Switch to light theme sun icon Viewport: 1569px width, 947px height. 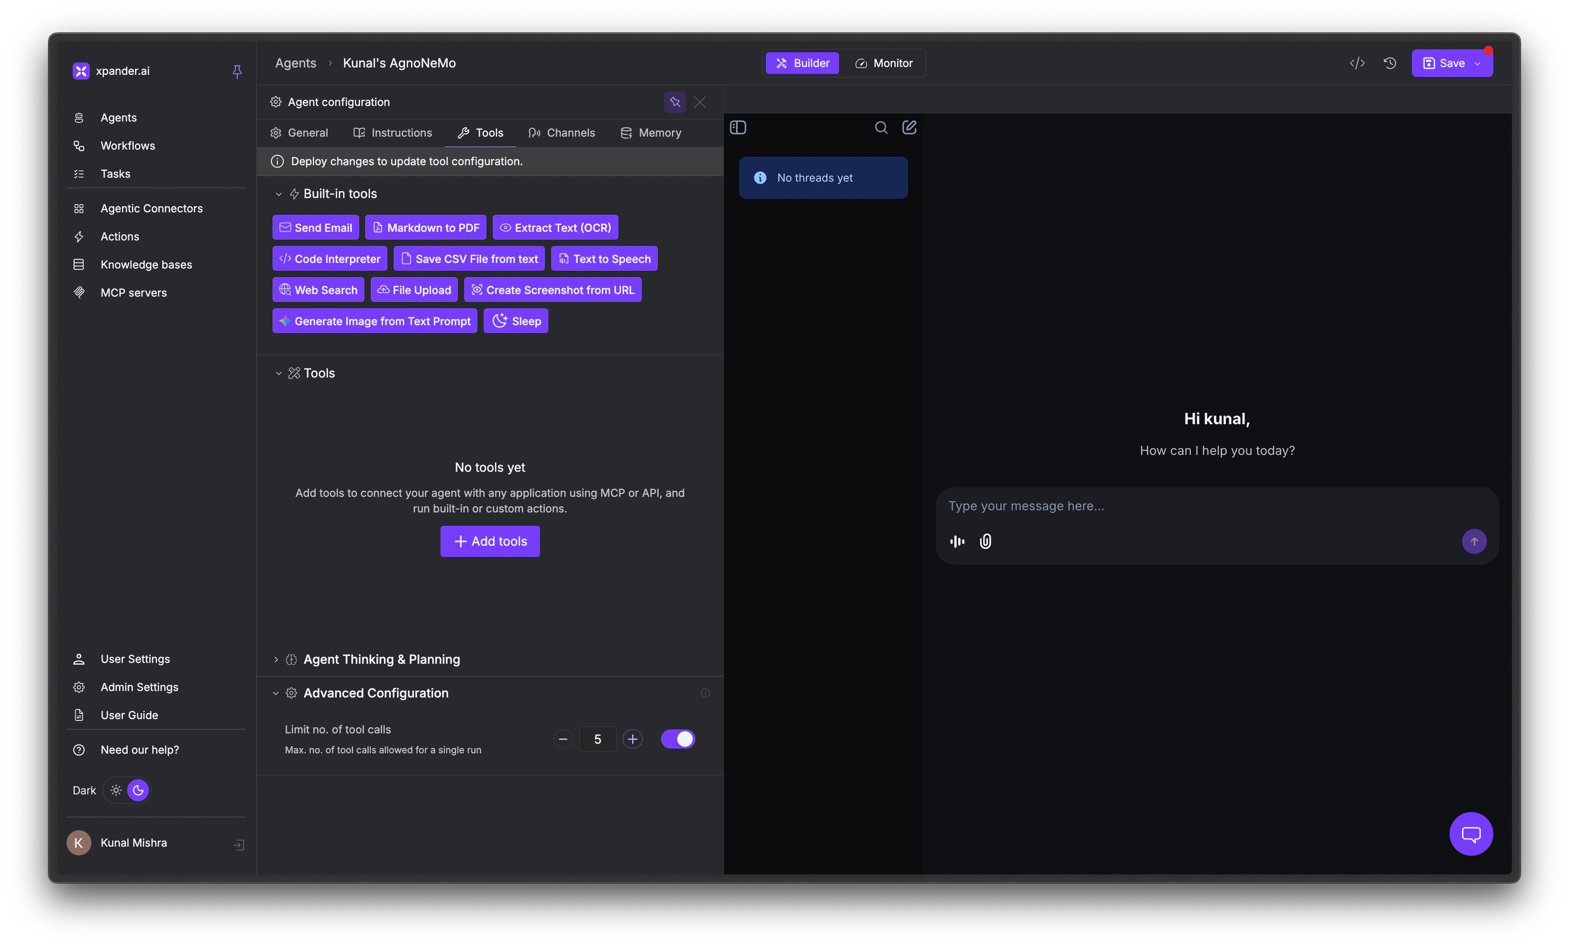116,790
